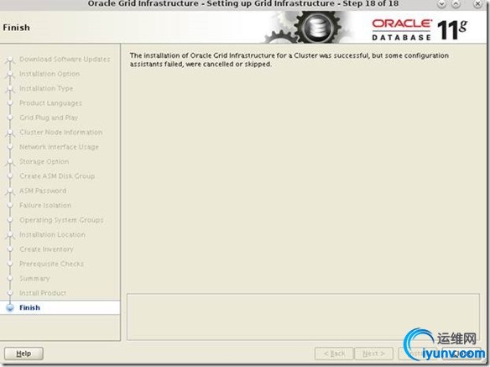The height and width of the screenshot is (367, 490).
Task: Maximize the installer window
Action: pos(456,3)
